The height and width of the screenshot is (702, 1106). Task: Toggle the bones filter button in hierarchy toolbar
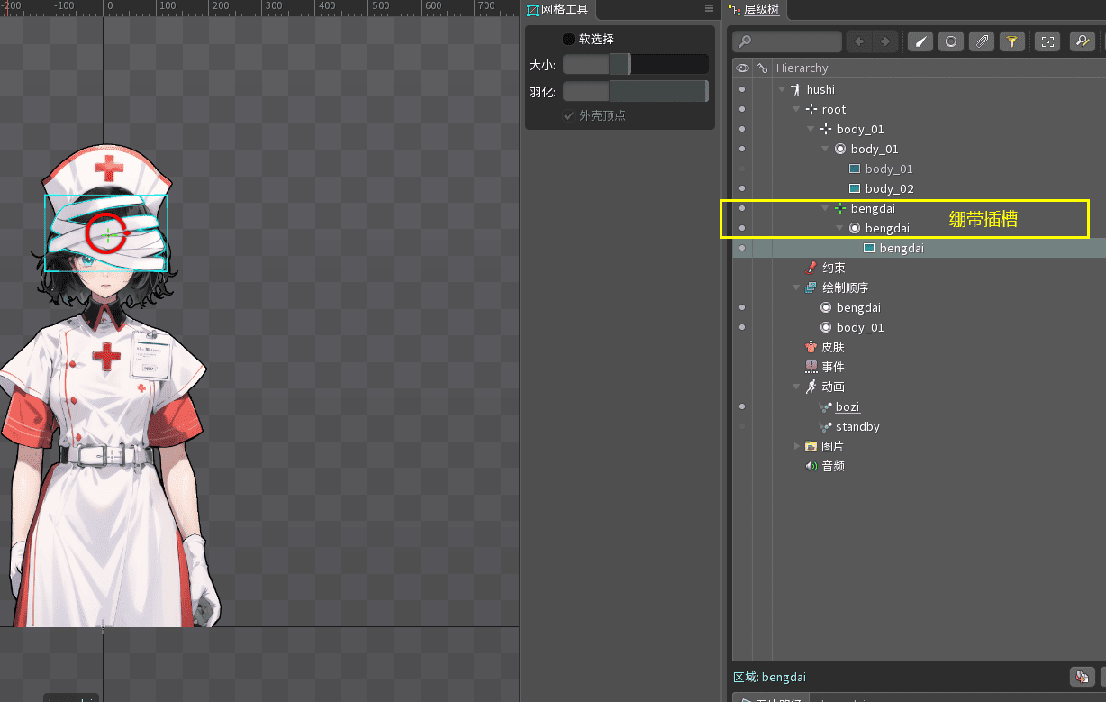[920, 41]
